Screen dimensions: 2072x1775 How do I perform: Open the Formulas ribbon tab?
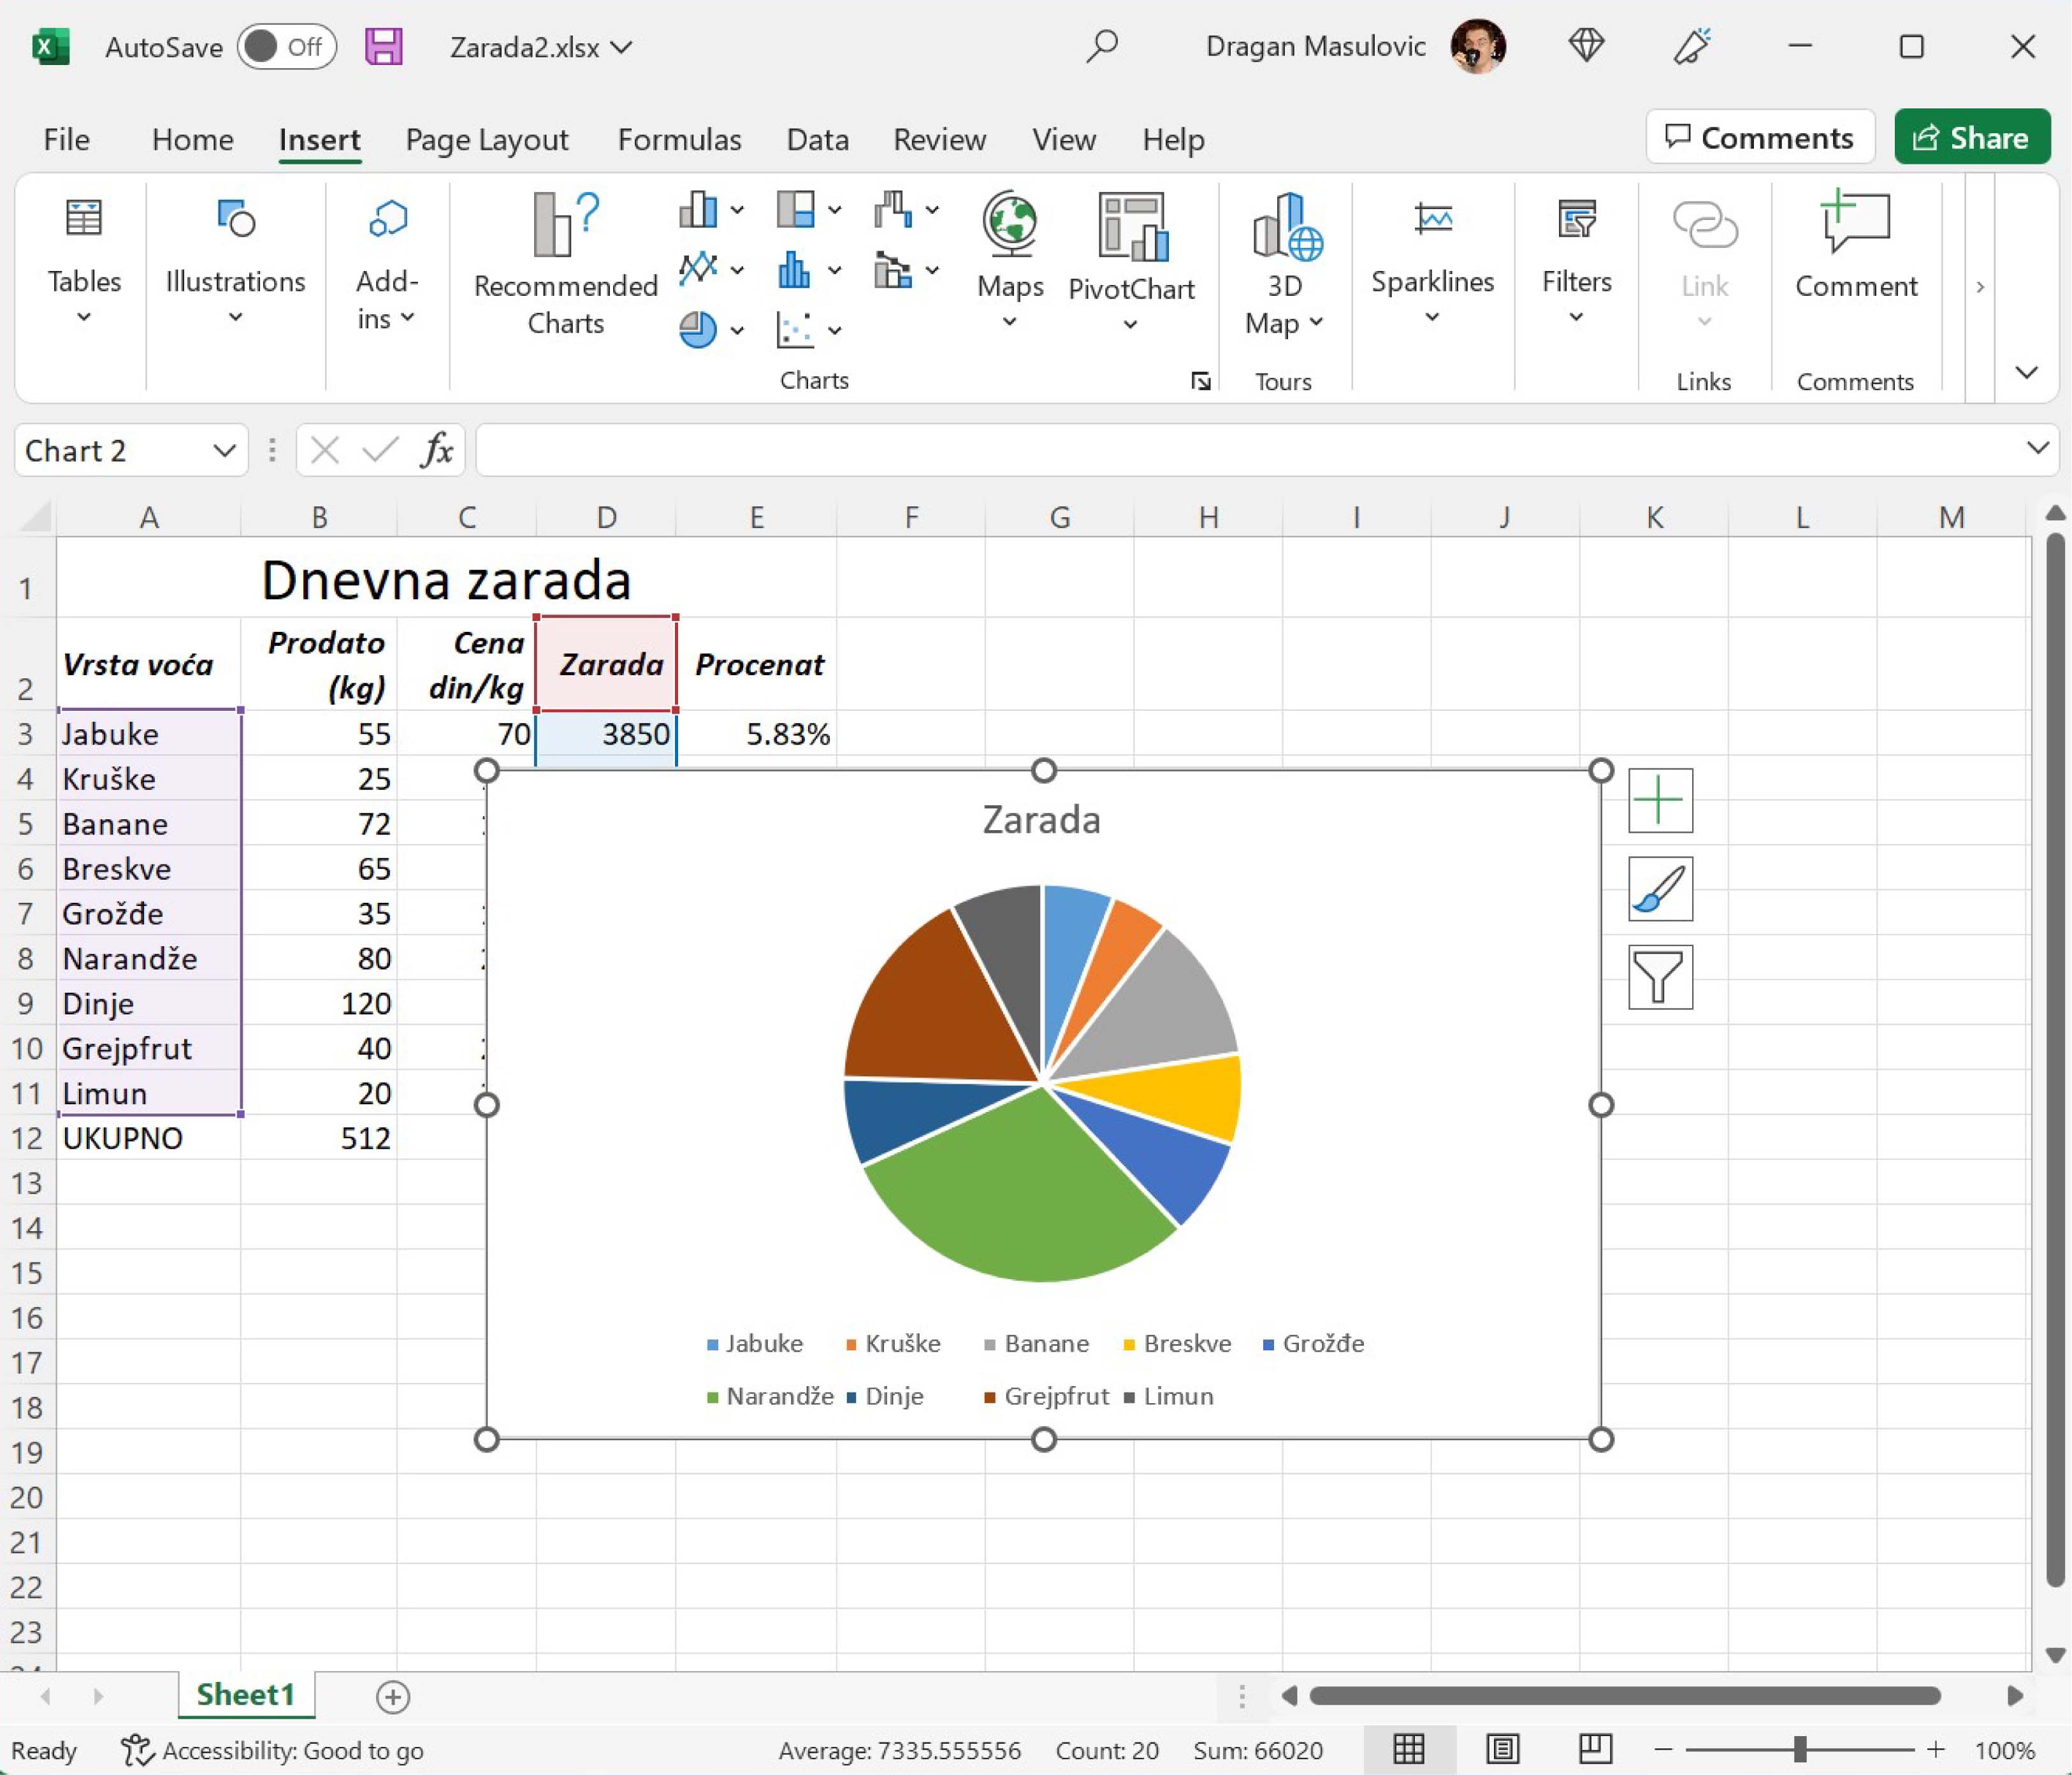(x=679, y=139)
